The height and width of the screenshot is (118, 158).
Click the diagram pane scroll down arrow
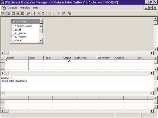pyautogui.click(x=155, y=49)
